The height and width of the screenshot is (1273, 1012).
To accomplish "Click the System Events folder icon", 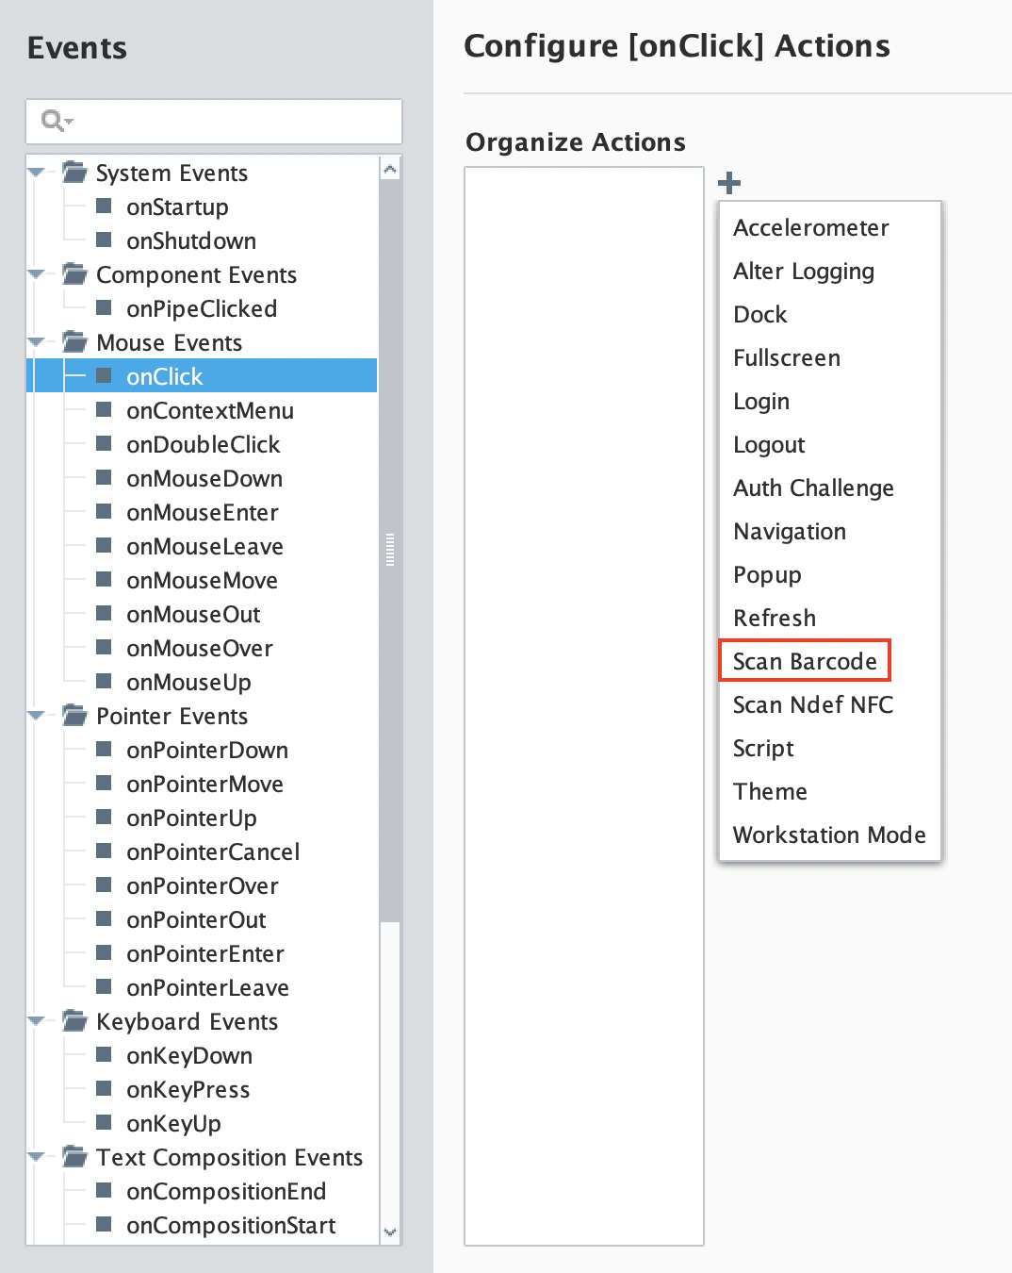I will (x=75, y=172).
